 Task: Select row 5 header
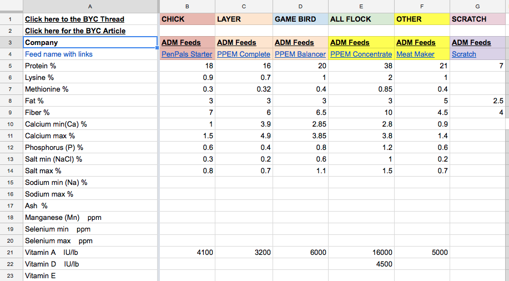pos(11,66)
